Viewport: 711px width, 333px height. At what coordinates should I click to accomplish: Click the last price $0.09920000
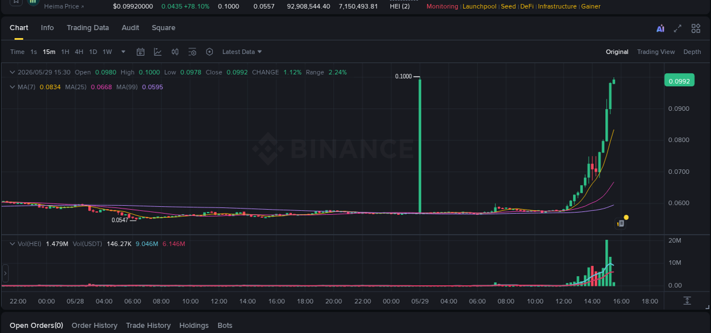[x=133, y=6]
